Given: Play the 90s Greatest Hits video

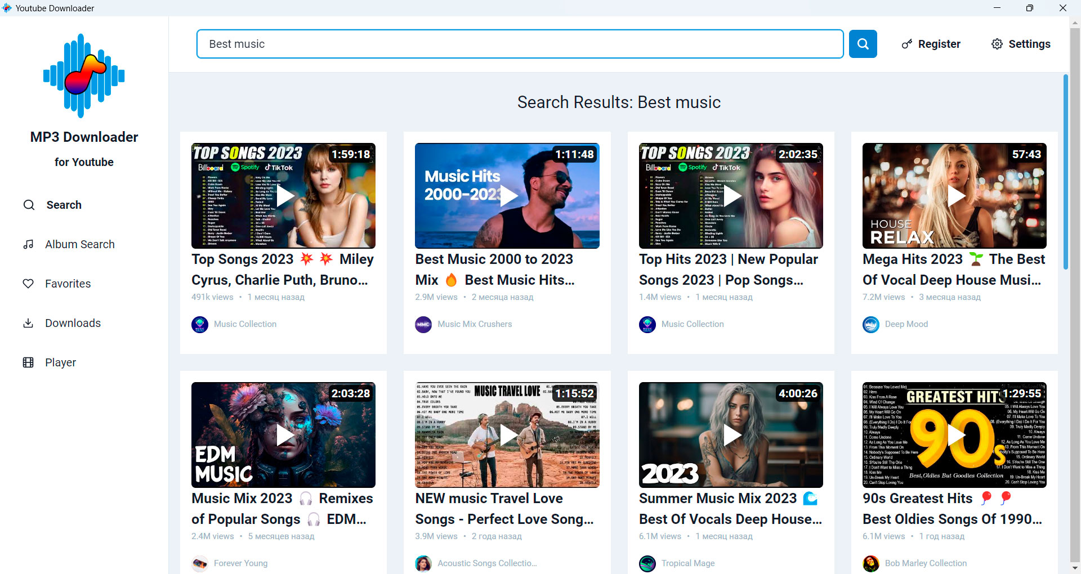Looking at the screenshot, I should [954, 435].
